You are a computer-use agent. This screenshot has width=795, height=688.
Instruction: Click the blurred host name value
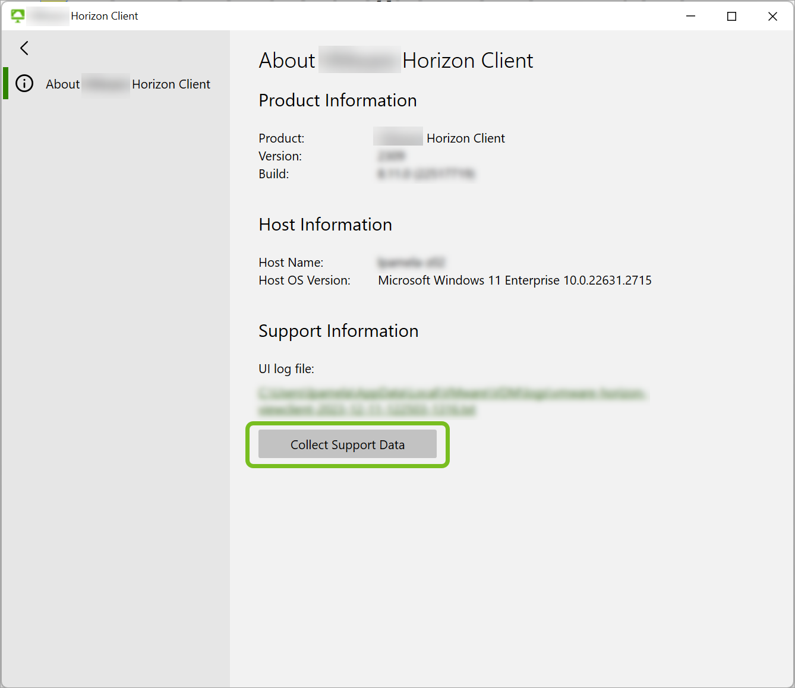pos(411,262)
